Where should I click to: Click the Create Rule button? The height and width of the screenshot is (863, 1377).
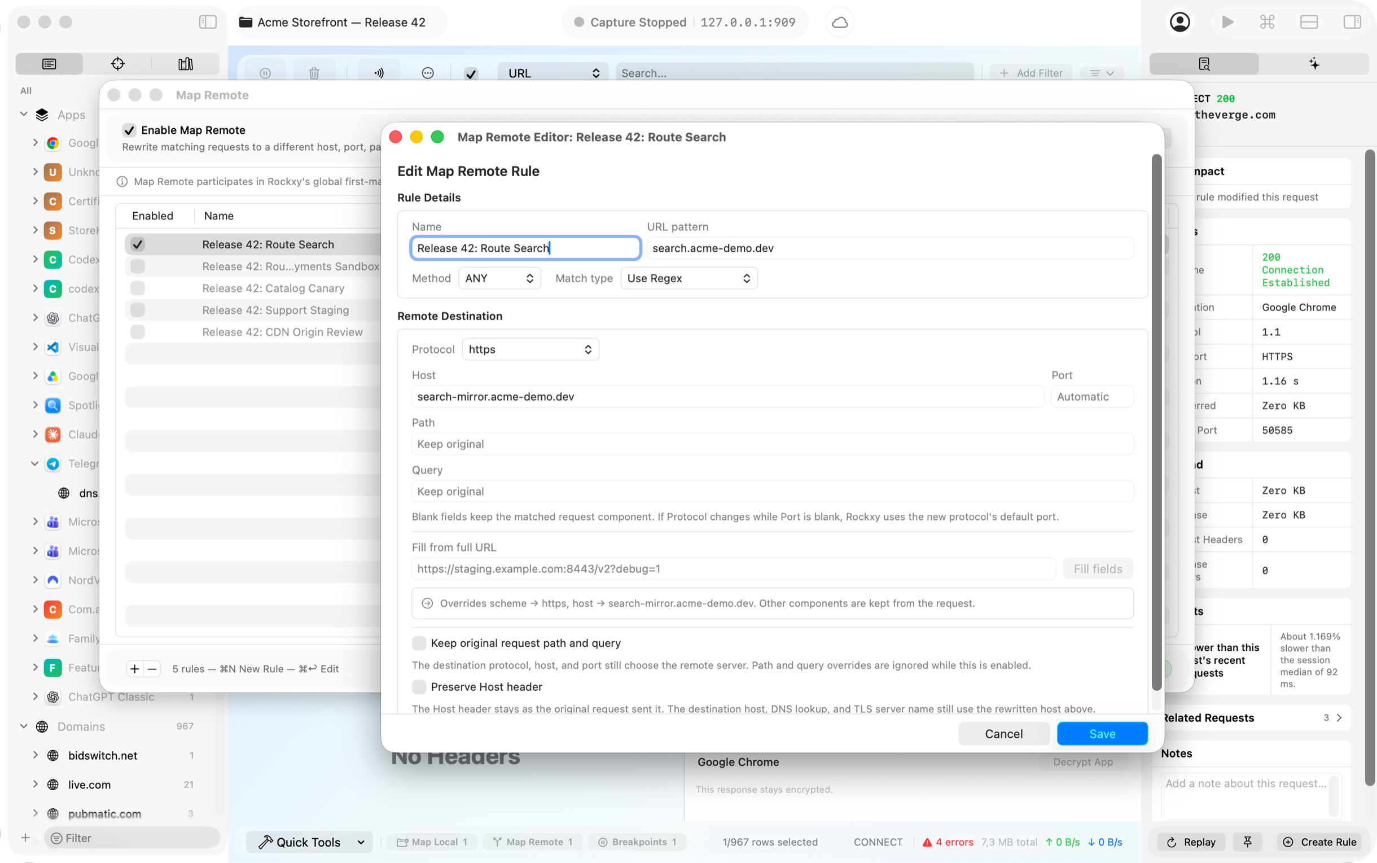click(x=1321, y=842)
